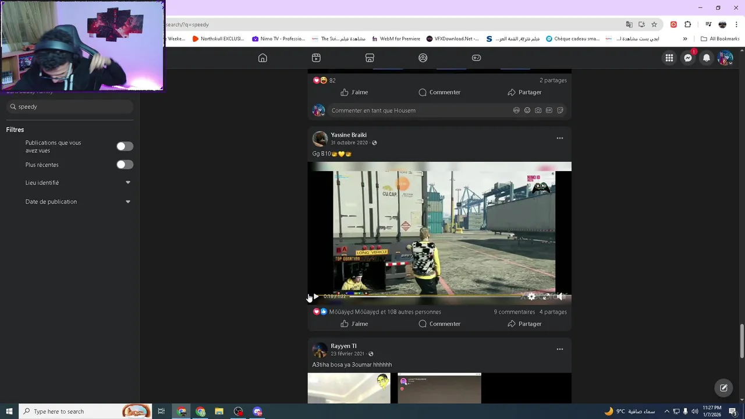Screen dimensions: 745x419
Task: Open the Facebook Gaming tab icon
Action: tap(476, 58)
